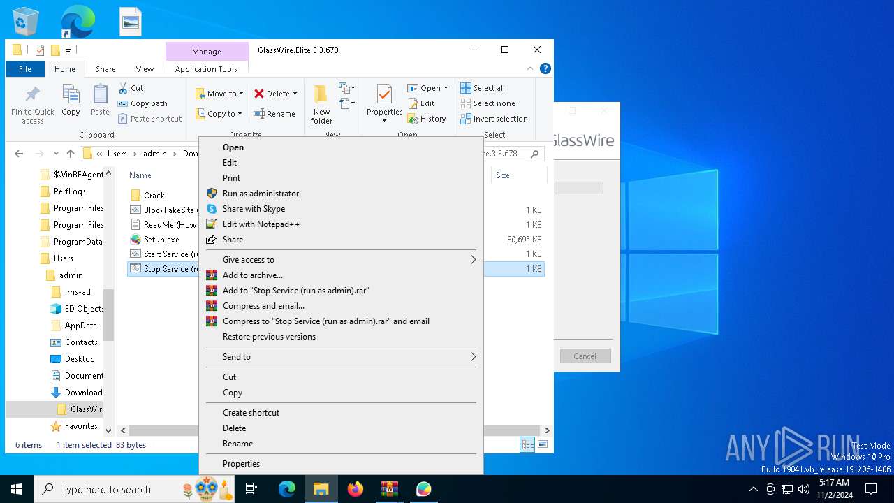Viewport: 894px width, 503px height.
Task: Expand the ribbon Open dropdown arrow
Action: 446,88
